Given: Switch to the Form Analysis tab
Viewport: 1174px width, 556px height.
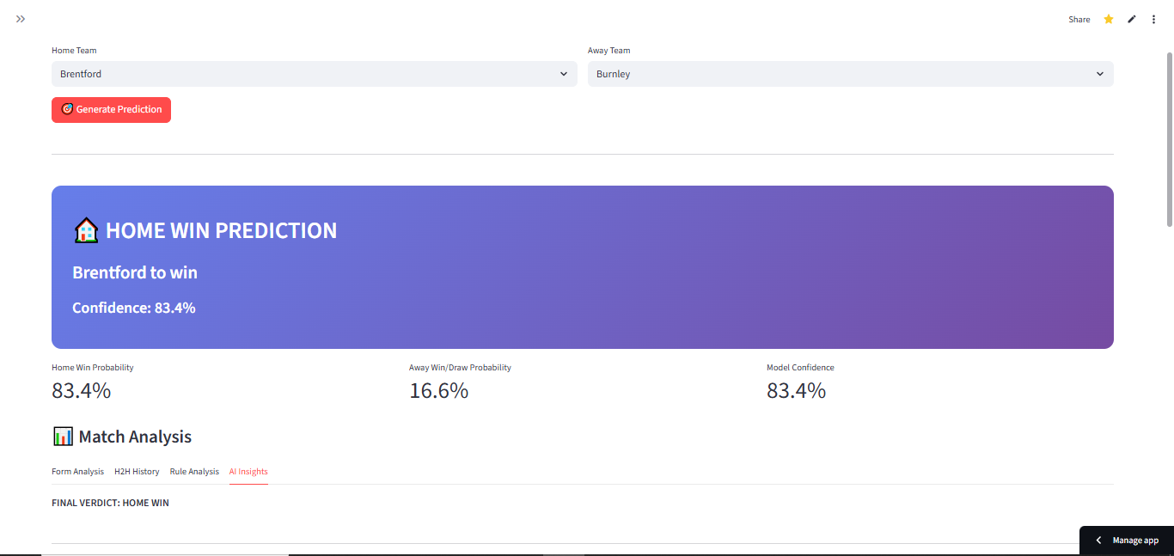Looking at the screenshot, I should click(77, 471).
